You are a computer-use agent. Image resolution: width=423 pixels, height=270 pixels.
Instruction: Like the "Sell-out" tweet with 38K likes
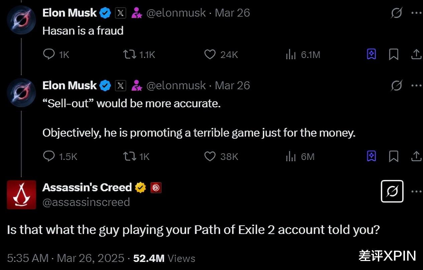coord(210,156)
